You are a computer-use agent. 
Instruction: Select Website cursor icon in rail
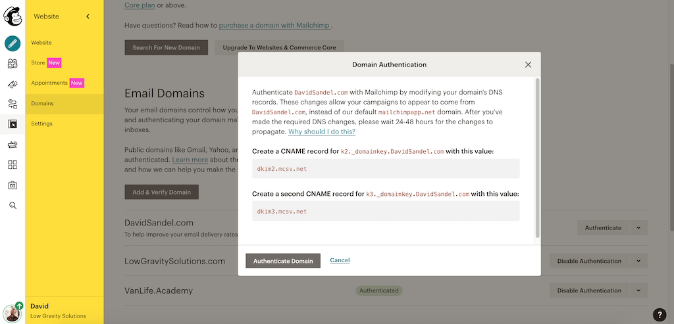13,124
